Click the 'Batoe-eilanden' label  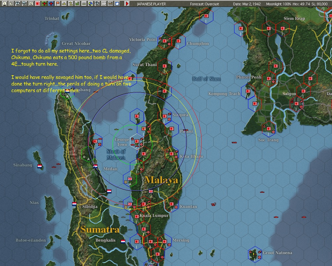tap(31, 240)
